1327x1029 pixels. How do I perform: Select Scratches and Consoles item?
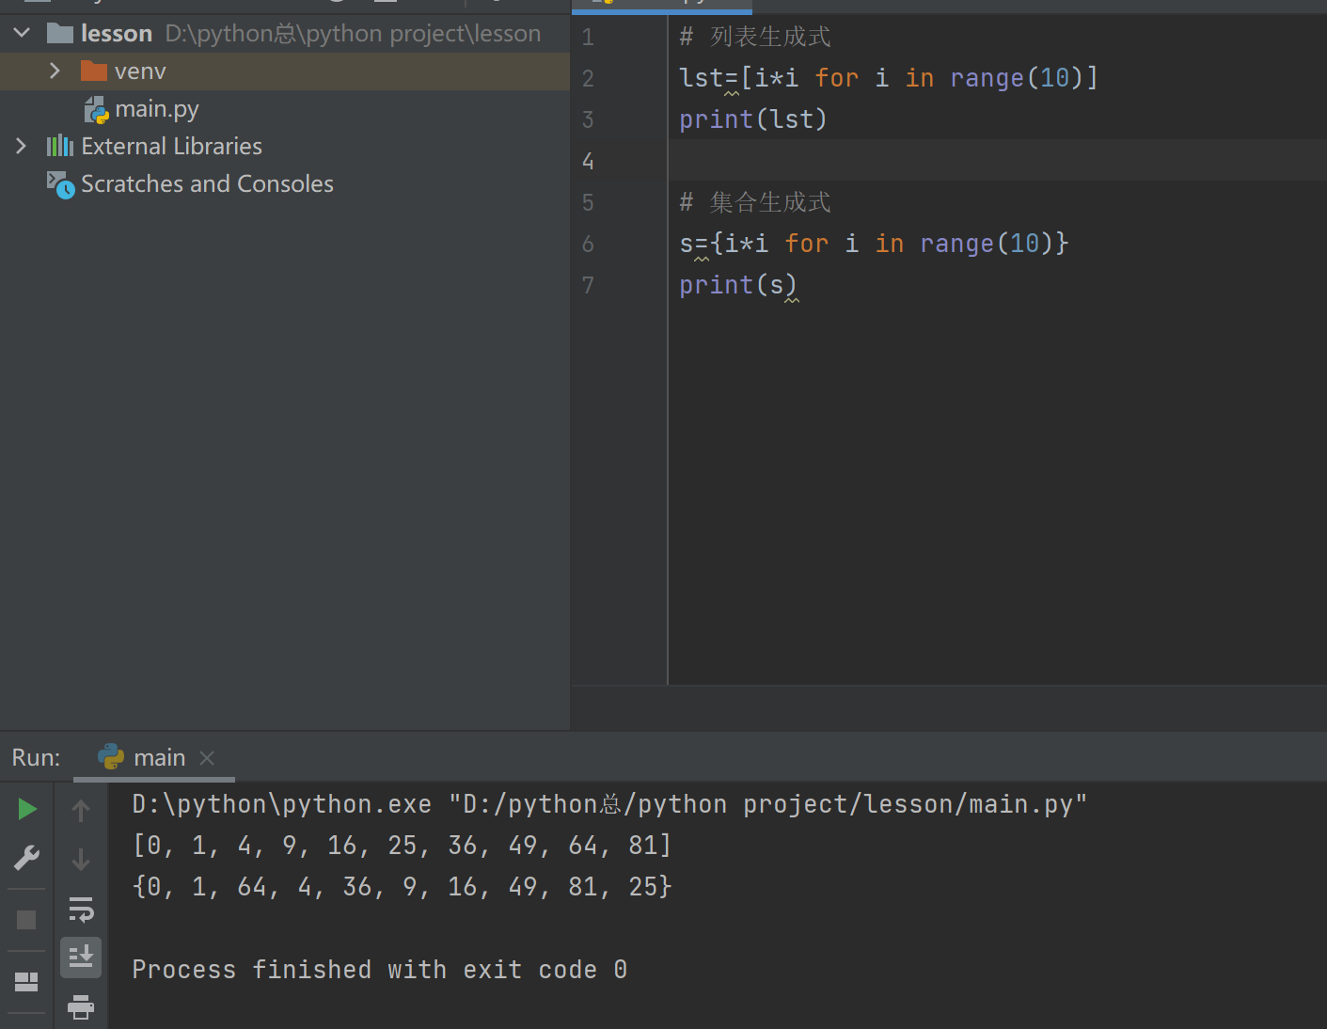(207, 184)
